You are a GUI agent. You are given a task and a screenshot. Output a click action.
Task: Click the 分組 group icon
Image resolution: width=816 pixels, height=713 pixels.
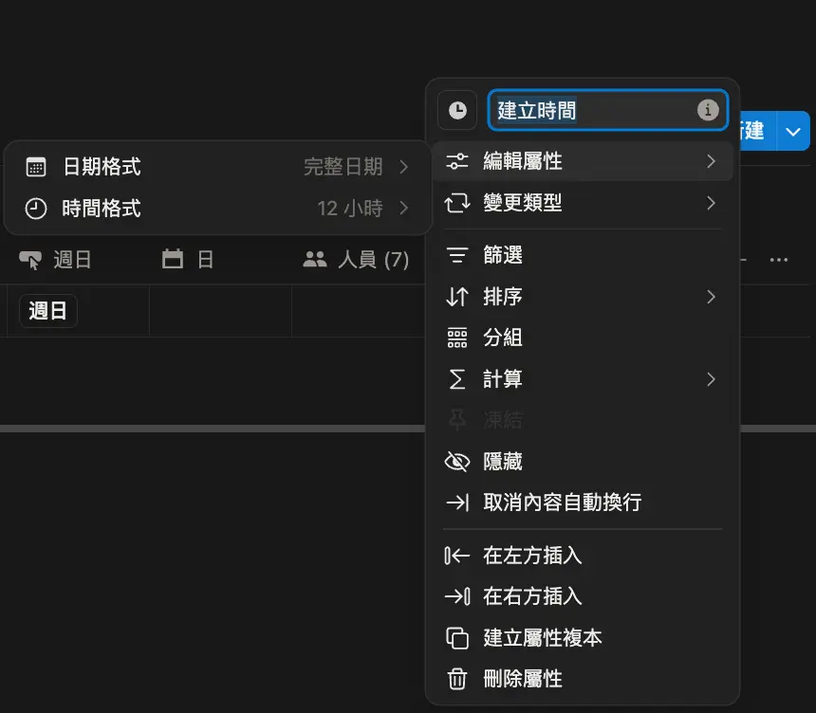(x=457, y=338)
